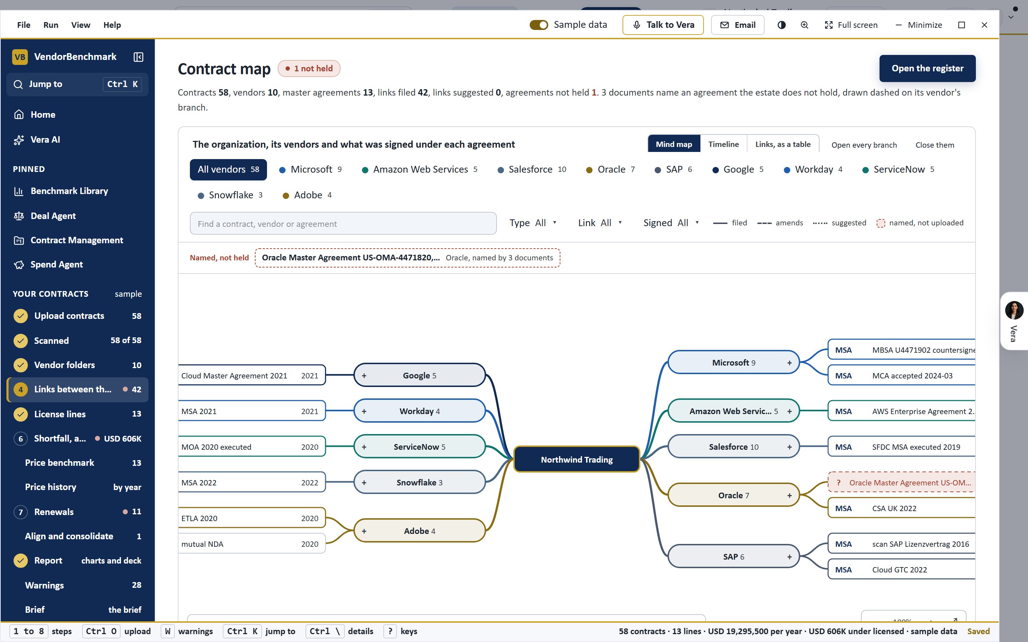This screenshot has width=1028, height=642.
Task: Open Spend Agent piggy bank icon
Action: (x=19, y=265)
